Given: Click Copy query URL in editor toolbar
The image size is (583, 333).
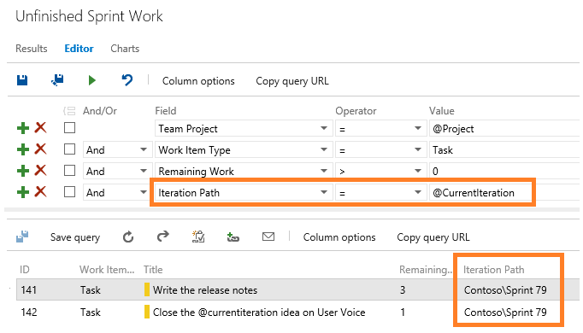Looking at the screenshot, I should click(292, 81).
